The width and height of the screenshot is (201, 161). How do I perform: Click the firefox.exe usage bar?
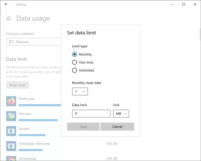pos(40,105)
